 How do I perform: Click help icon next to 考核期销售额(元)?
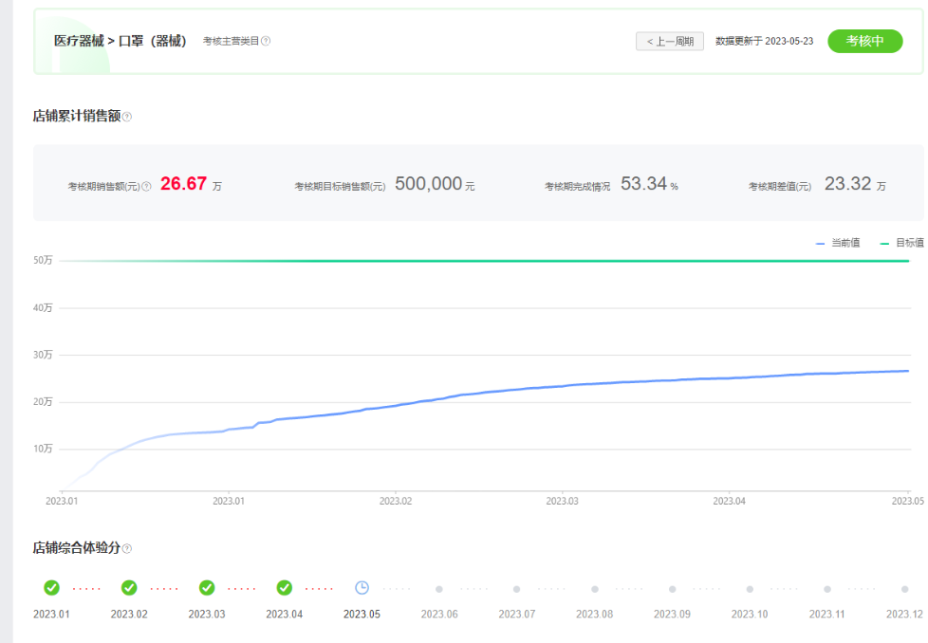(147, 186)
